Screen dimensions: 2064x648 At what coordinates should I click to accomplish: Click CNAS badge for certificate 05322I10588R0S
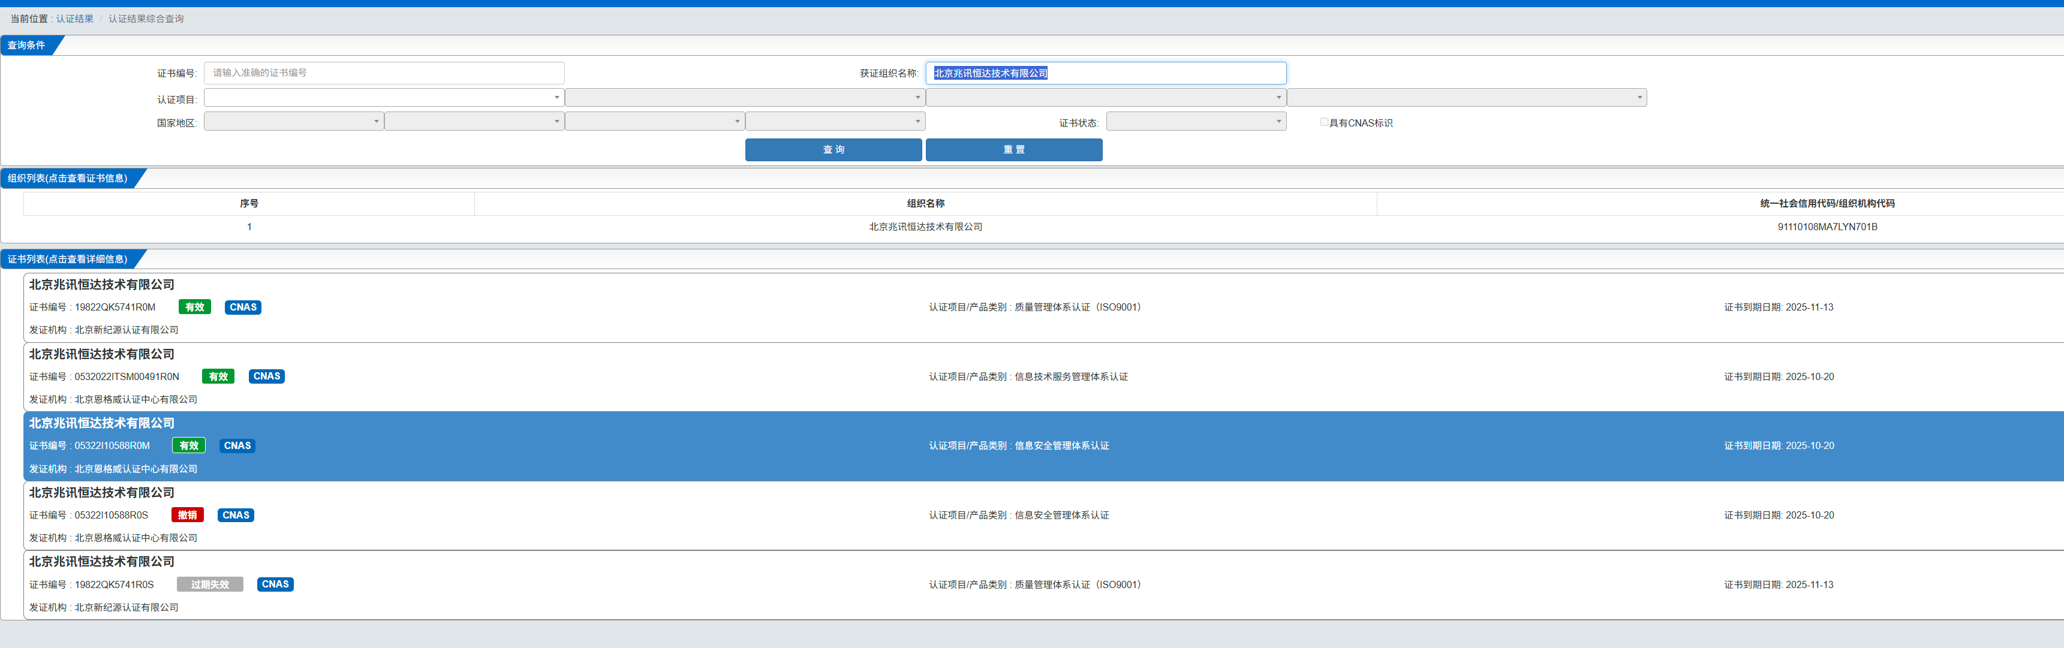coord(236,515)
